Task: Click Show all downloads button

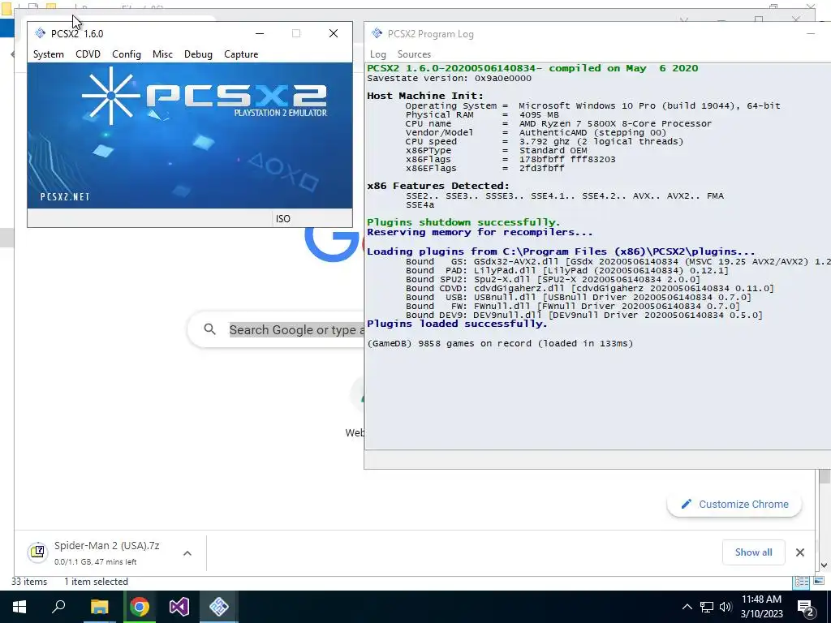Action: pyautogui.click(x=753, y=552)
